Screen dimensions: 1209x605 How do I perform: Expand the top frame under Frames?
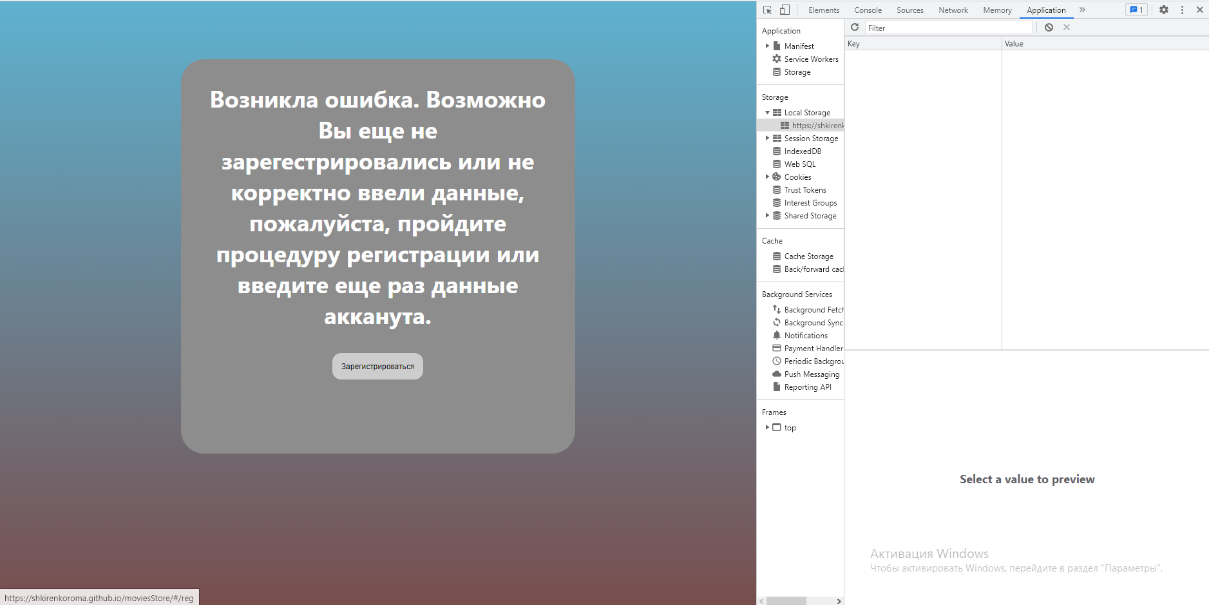click(x=766, y=427)
